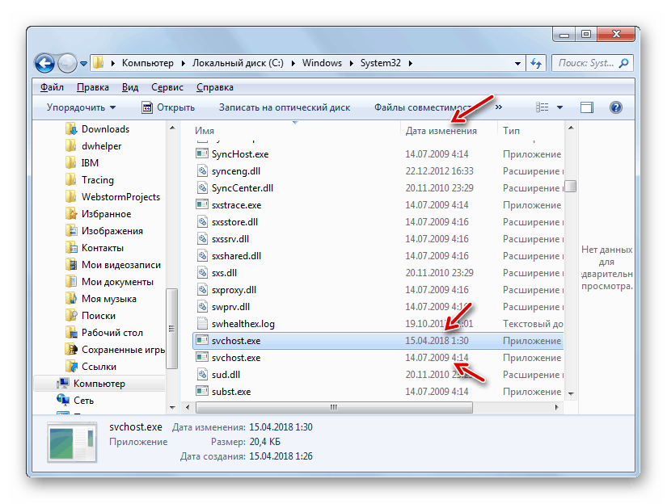Open the Моя музыка library icon
This screenshot has height=504, width=667.
coord(72,298)
